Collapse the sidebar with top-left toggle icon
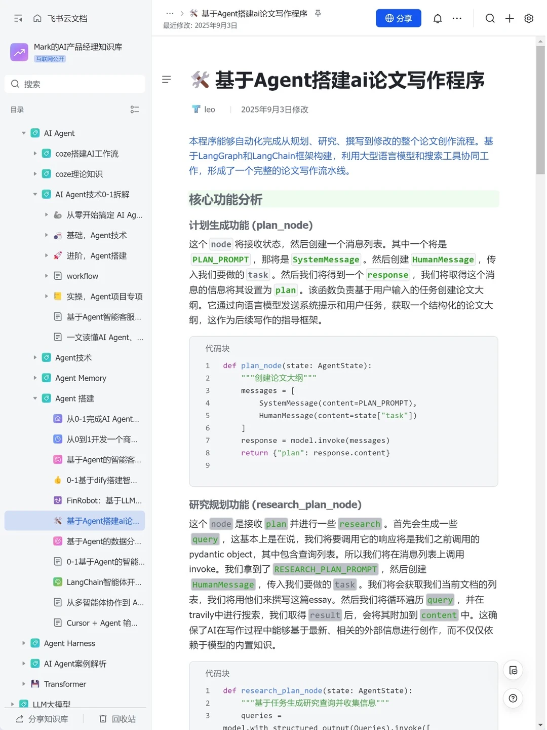Image resolution: width=547 pixels, height=730 pixels. tap(18, 18)
